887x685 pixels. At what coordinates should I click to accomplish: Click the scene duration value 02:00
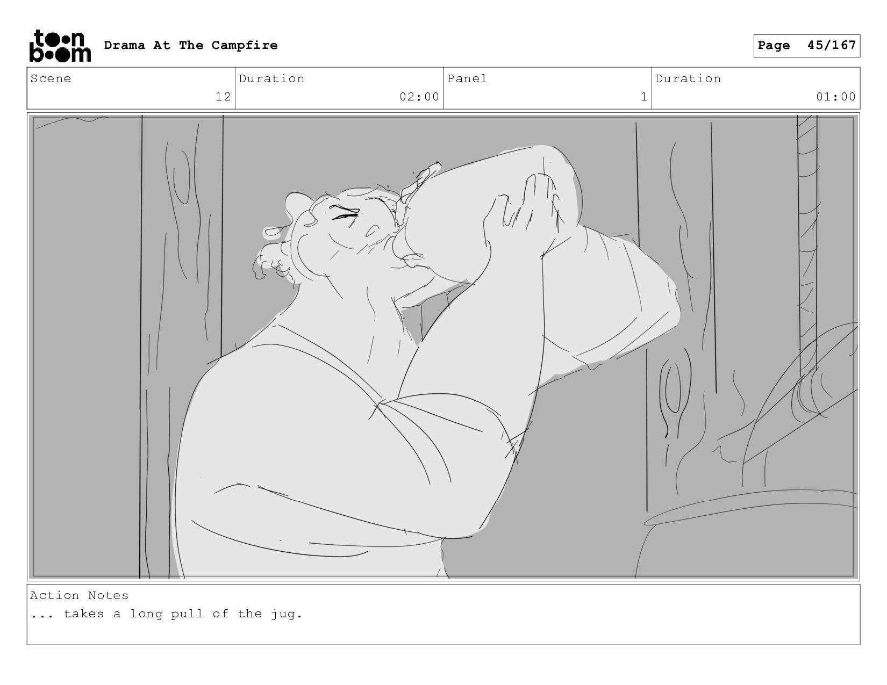pyautogui.click(x=419, y=97)
